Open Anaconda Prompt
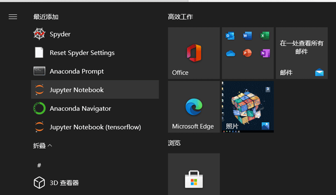Screen dimensions: 336x195 click(95, 71)
